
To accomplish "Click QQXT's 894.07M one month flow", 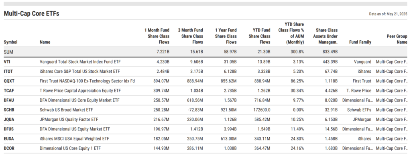I will [161, 81].
